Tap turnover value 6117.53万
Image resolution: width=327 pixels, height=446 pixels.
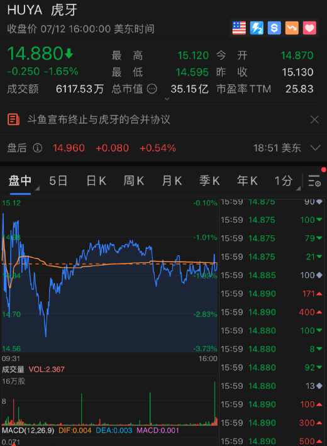click(80, 89)
